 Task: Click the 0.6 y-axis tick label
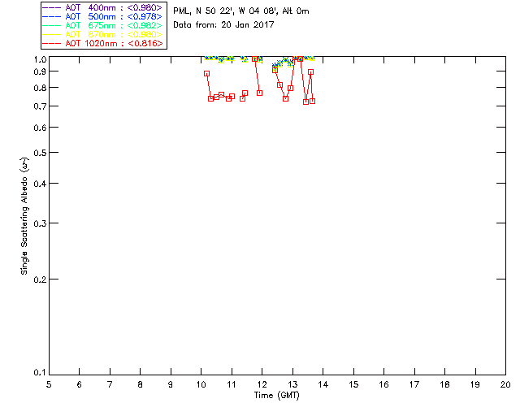40,128
